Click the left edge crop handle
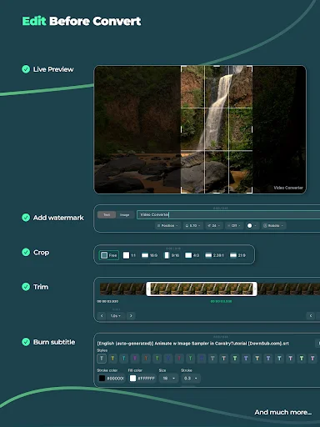The width and height of the screenshot is (320, 427). point(182,129)
